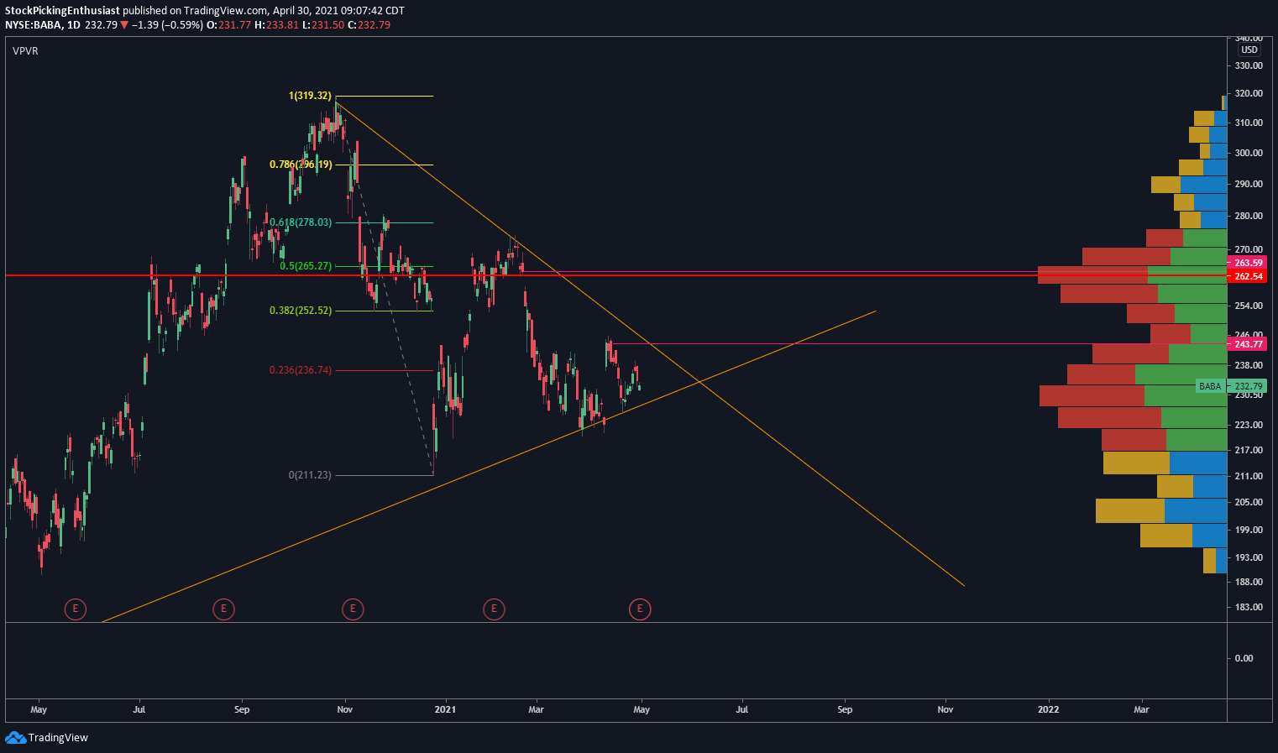Click the 263.59 price tag on axis
The height and width of the screenshot is (753, 1278).
tap(1248, 263)
